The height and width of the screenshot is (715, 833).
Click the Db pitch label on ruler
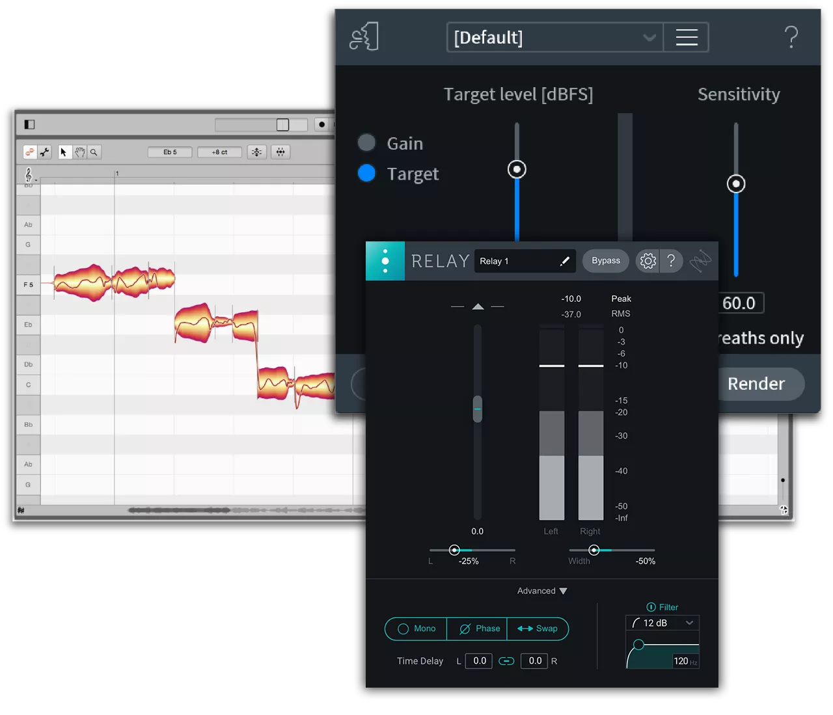tap(28, 364)
